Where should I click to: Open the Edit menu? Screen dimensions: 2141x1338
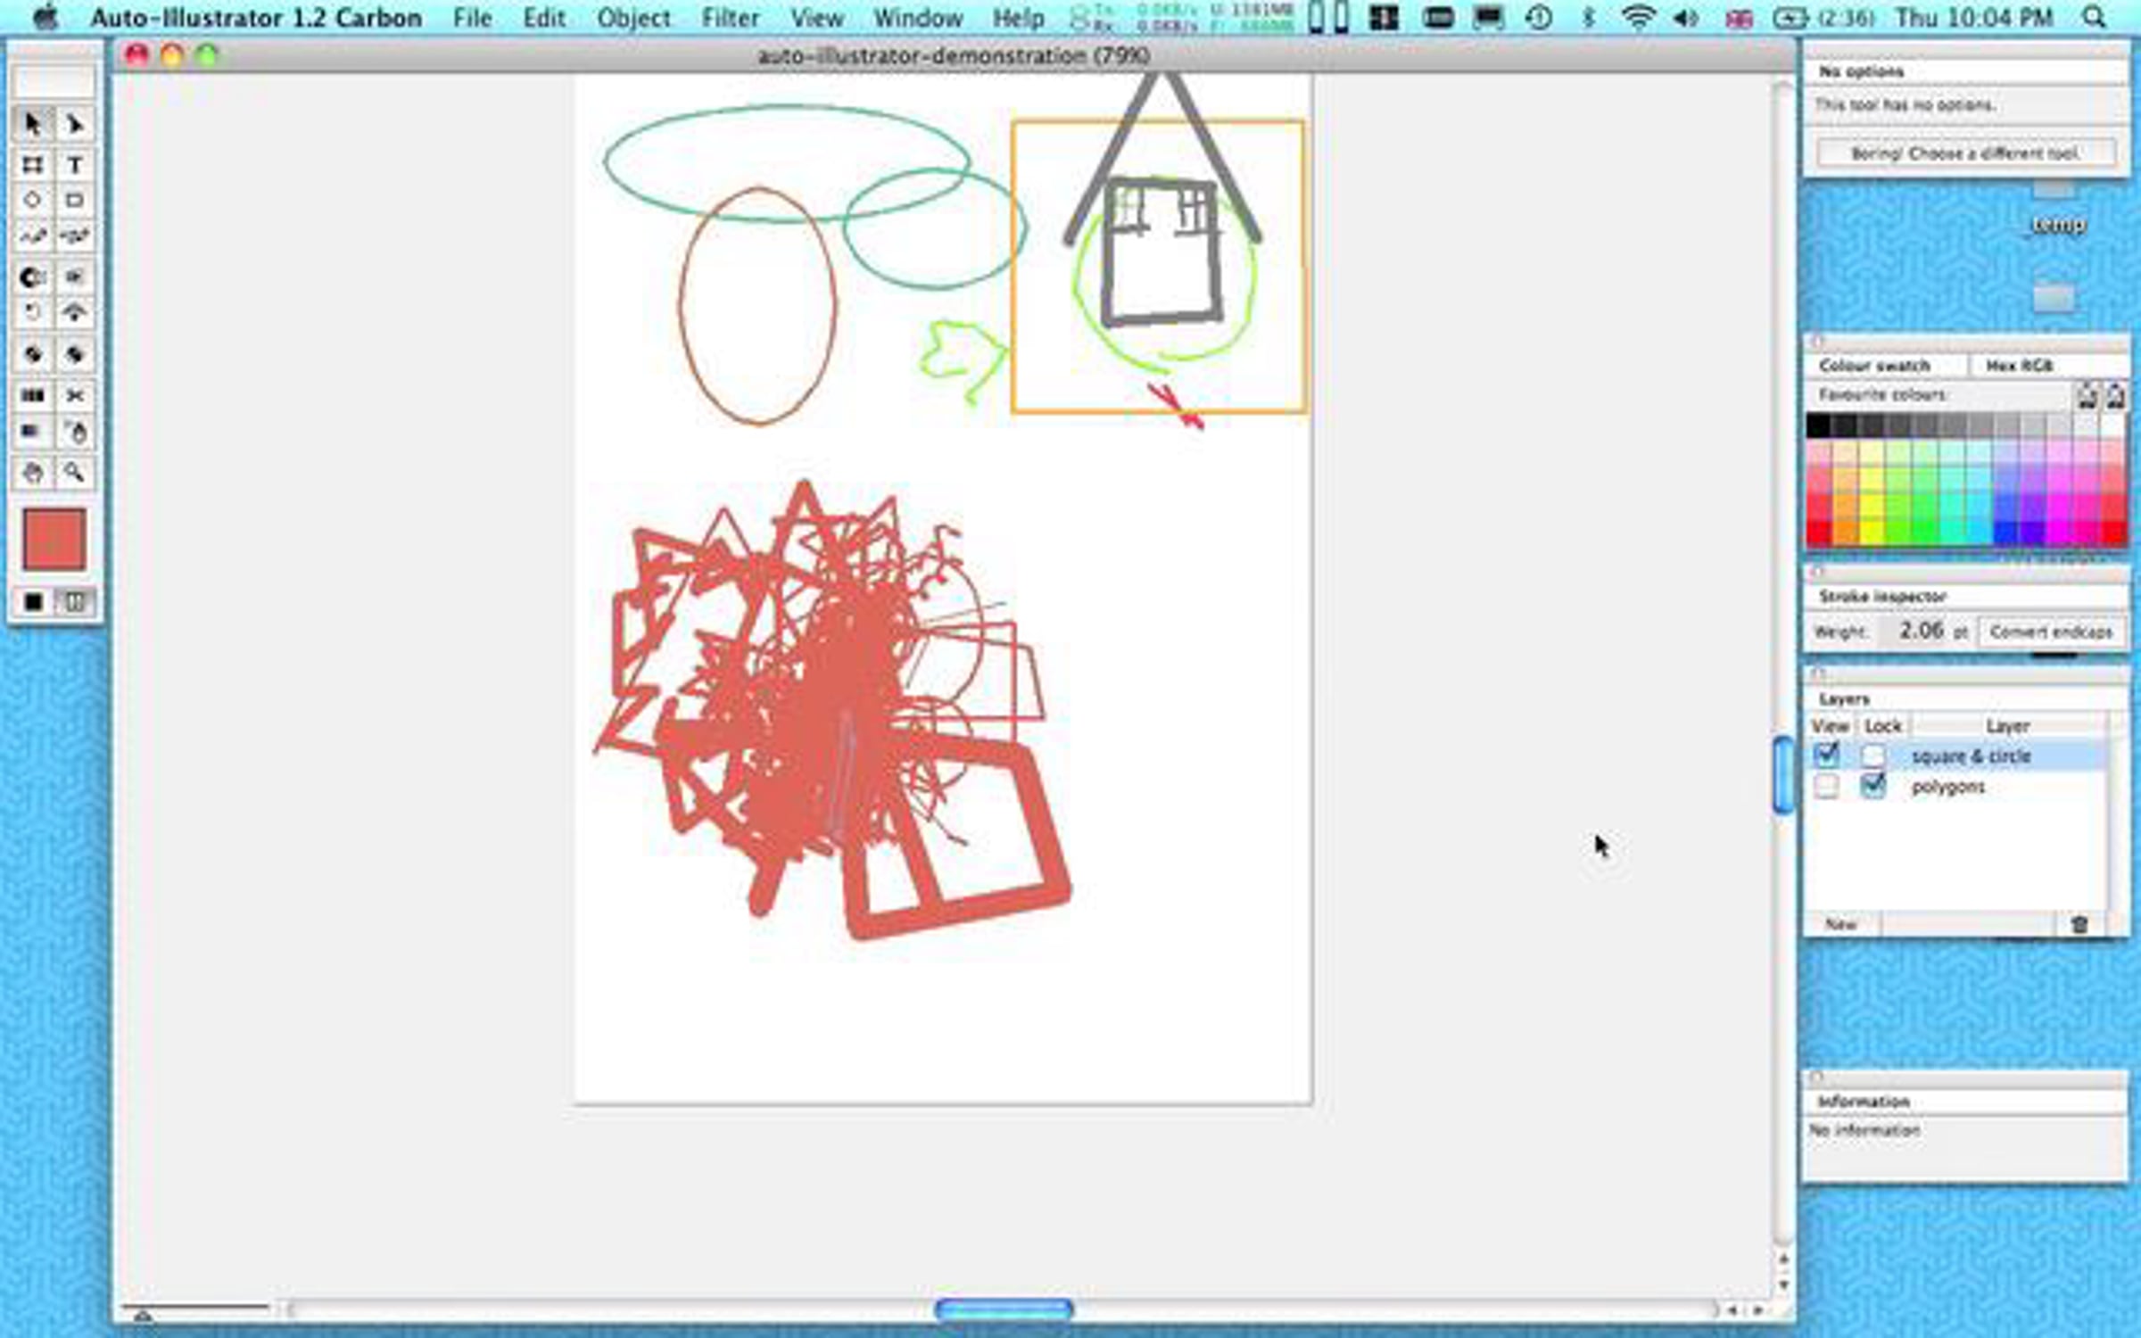544,18
